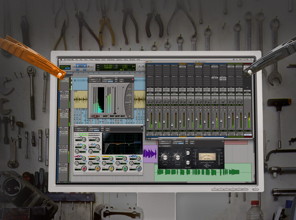
Task: Click the Maxim logo in limiter plug-in
Action: tap(95, 116)
